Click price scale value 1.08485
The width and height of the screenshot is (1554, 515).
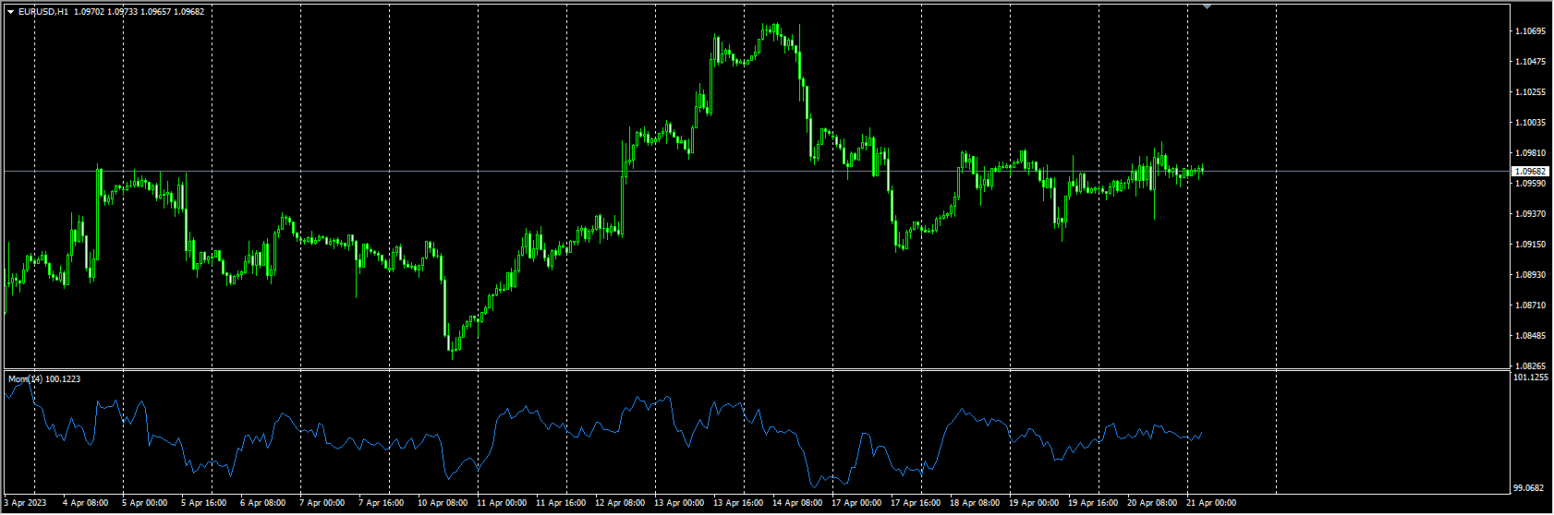tap(1531, 336)
